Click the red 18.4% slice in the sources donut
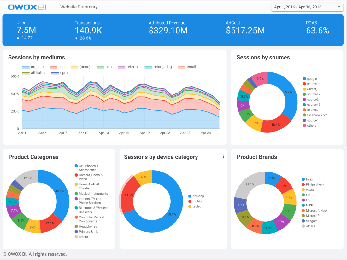Viewport: 347px width, 260px height. [275, 125]
